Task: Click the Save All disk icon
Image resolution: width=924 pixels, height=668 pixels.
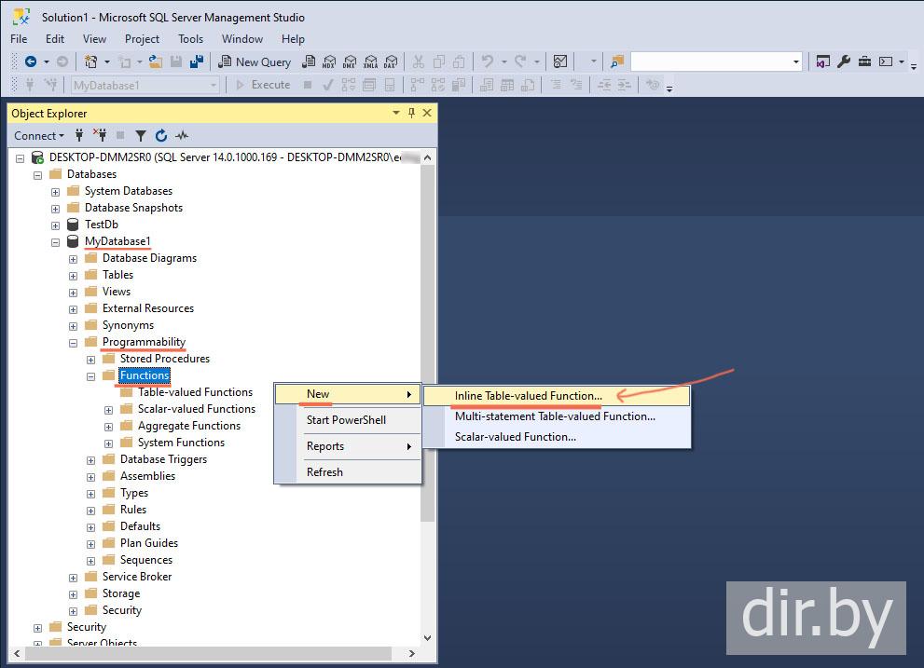Action: click(x=197, y=61)
